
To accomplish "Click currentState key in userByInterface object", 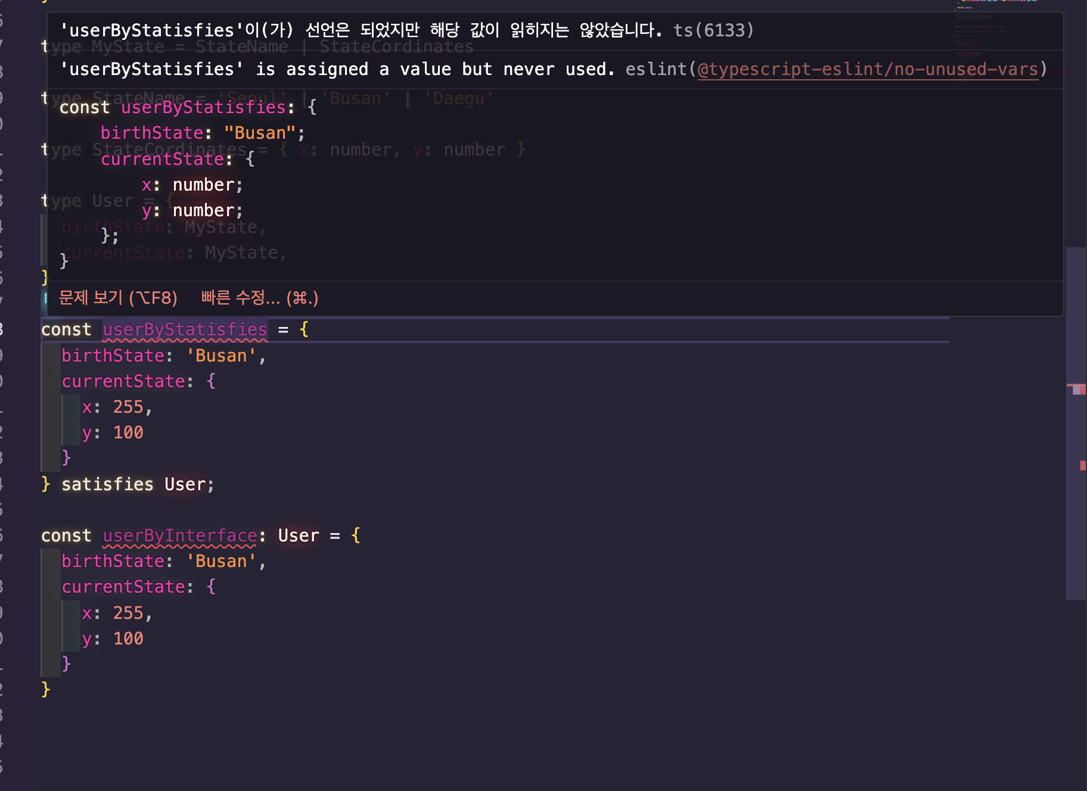I will (123, 587).
